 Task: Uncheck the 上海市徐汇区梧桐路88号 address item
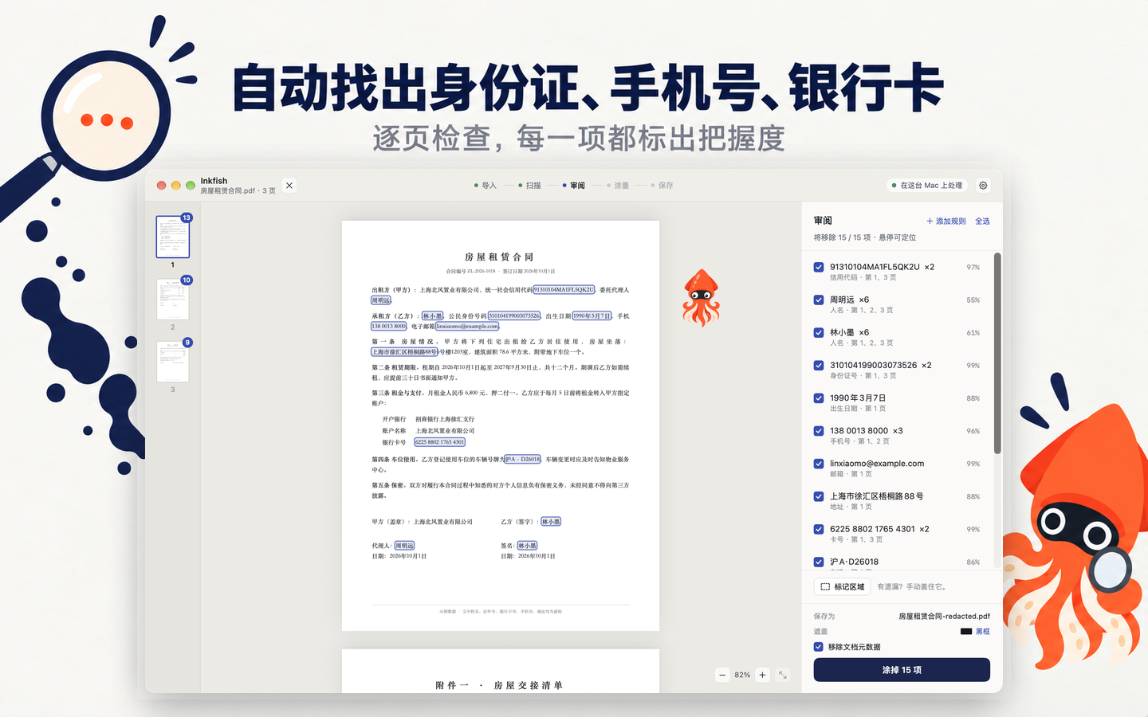point(819,496)
